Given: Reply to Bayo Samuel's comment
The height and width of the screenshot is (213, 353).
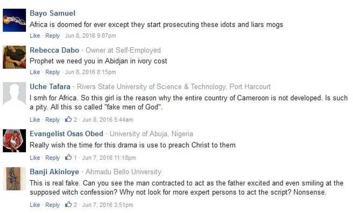Looking at the screenshot, I should coord(53,36).
